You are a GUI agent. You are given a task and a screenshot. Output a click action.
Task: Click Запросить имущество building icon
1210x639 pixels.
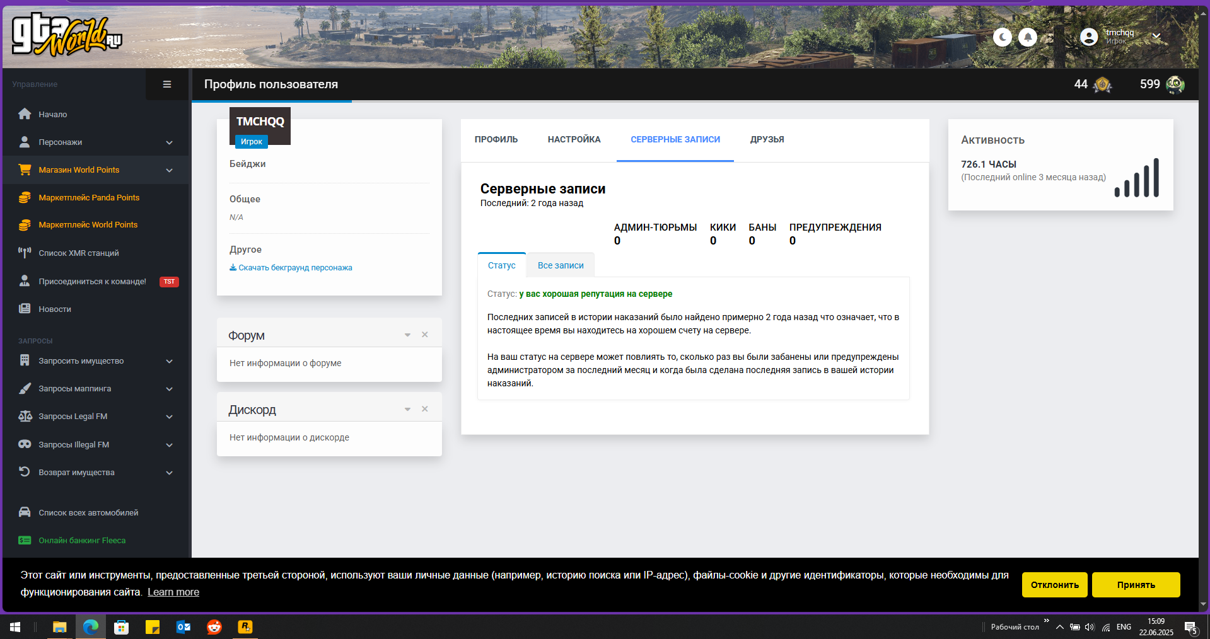click(25, 360)
